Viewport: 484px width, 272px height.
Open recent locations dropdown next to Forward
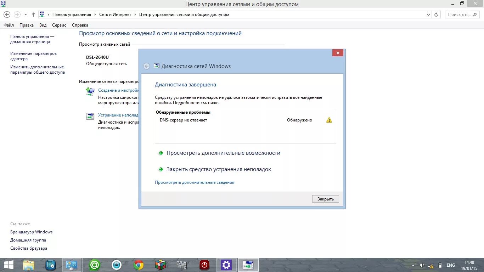tap(26, 15)
